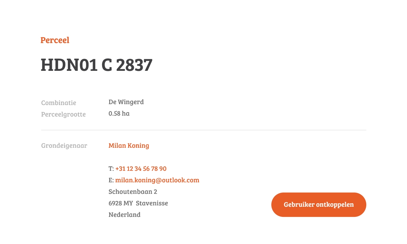407x244 pixels.
Task: Click the 6928 MY postcode
Action: [121, 203]
